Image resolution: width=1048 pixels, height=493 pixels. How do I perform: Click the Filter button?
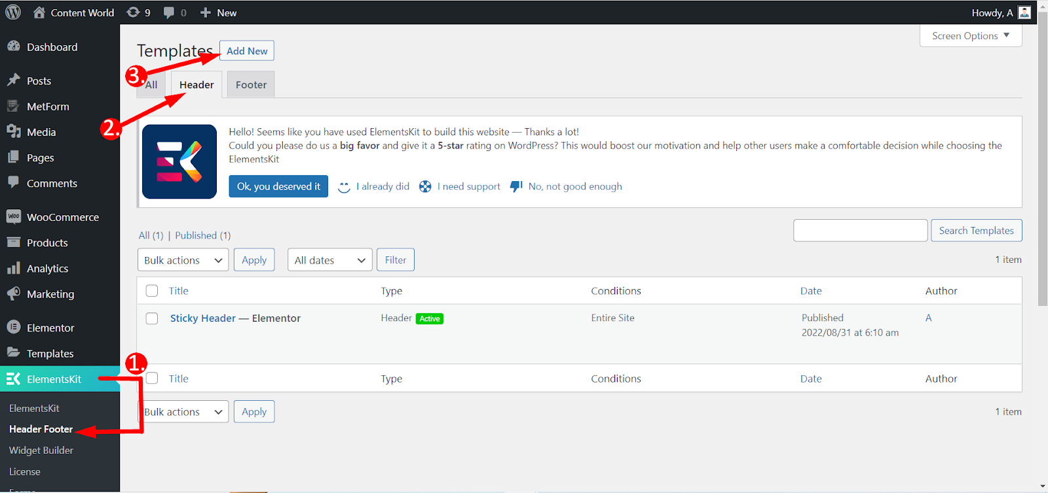click(396, 260)
